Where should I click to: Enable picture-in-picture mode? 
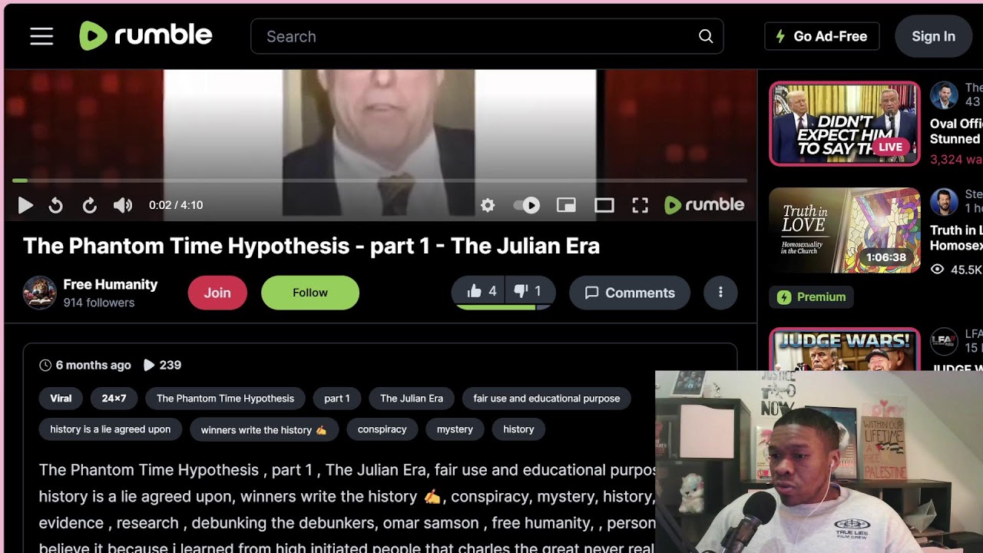tap(566, 205)
